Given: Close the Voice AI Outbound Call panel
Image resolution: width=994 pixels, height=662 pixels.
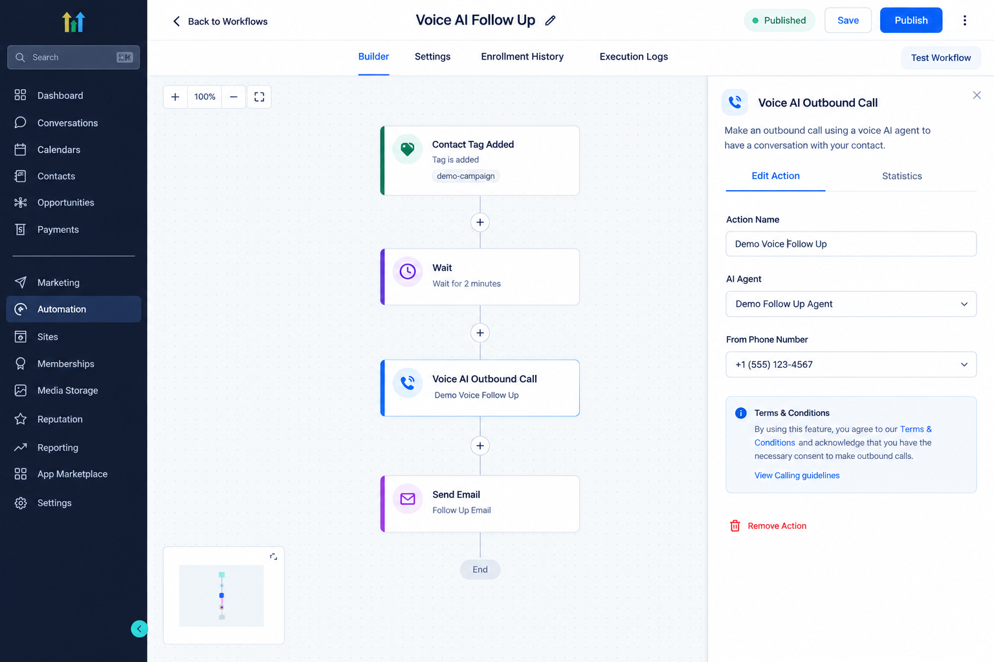Looking at the screenshot, I should point(977,96).
